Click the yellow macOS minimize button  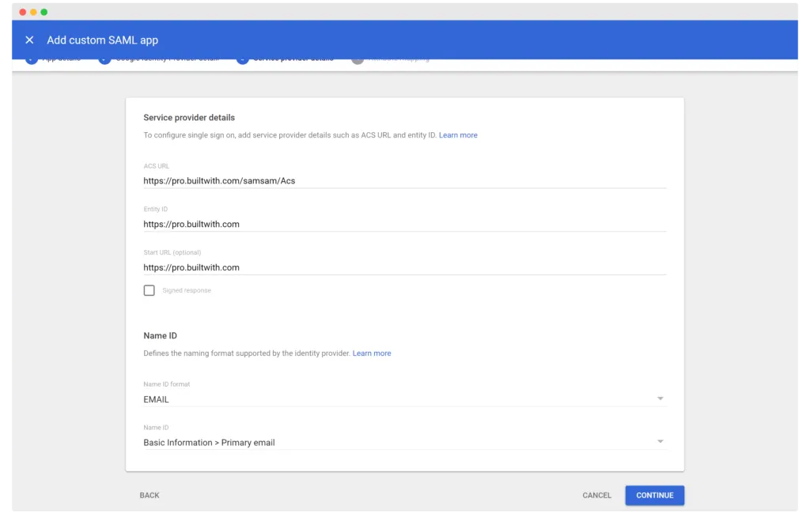pyautogui.click(x=33, y=12)
